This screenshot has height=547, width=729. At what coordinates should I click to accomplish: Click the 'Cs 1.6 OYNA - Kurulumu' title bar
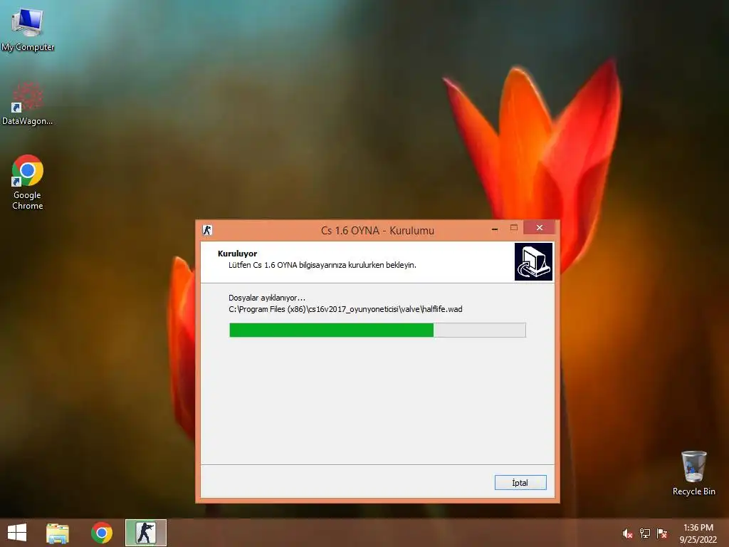click(377, 230)
